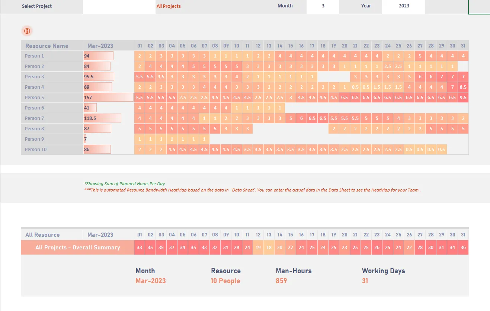490x311 pixels.
Task: Select the summary cell for day 28 showing 30
Action: (431, 248)
